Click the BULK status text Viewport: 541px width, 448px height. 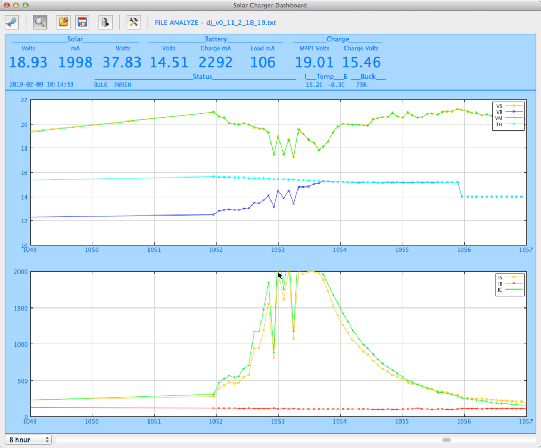click(x=101, y=85)
